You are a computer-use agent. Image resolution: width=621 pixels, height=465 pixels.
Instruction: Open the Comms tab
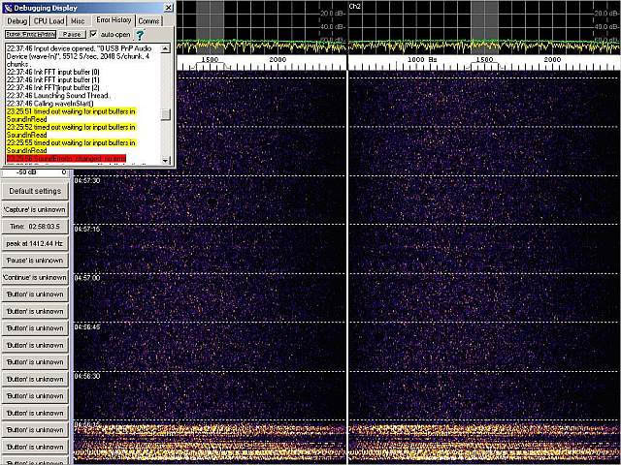pos(148,20)
